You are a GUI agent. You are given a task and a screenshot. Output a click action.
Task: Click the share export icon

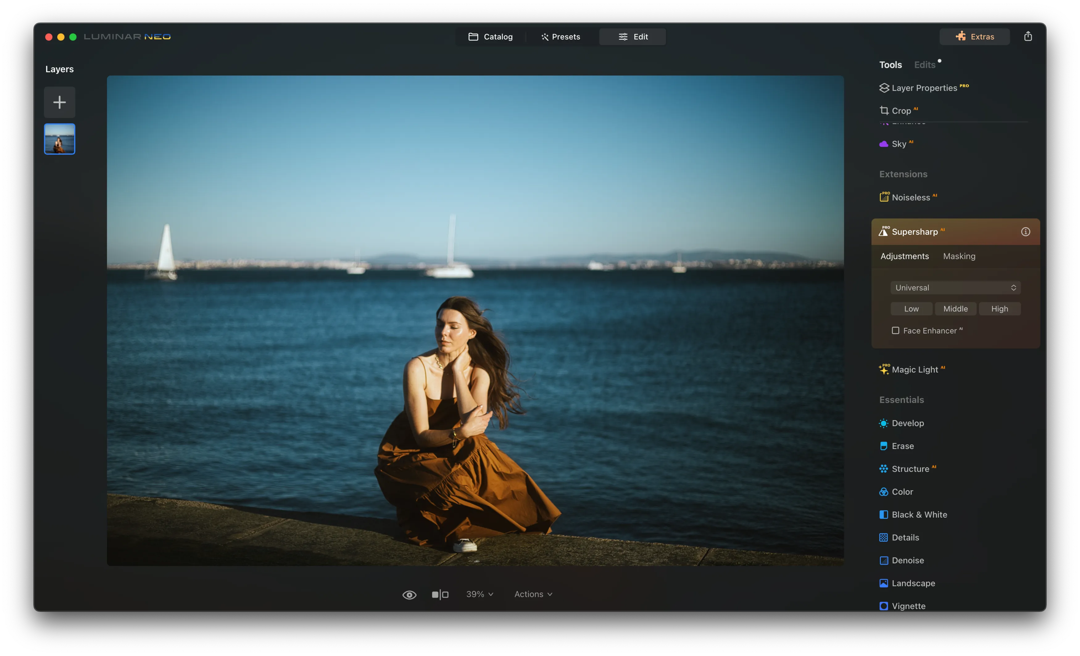pos(1028,36)
